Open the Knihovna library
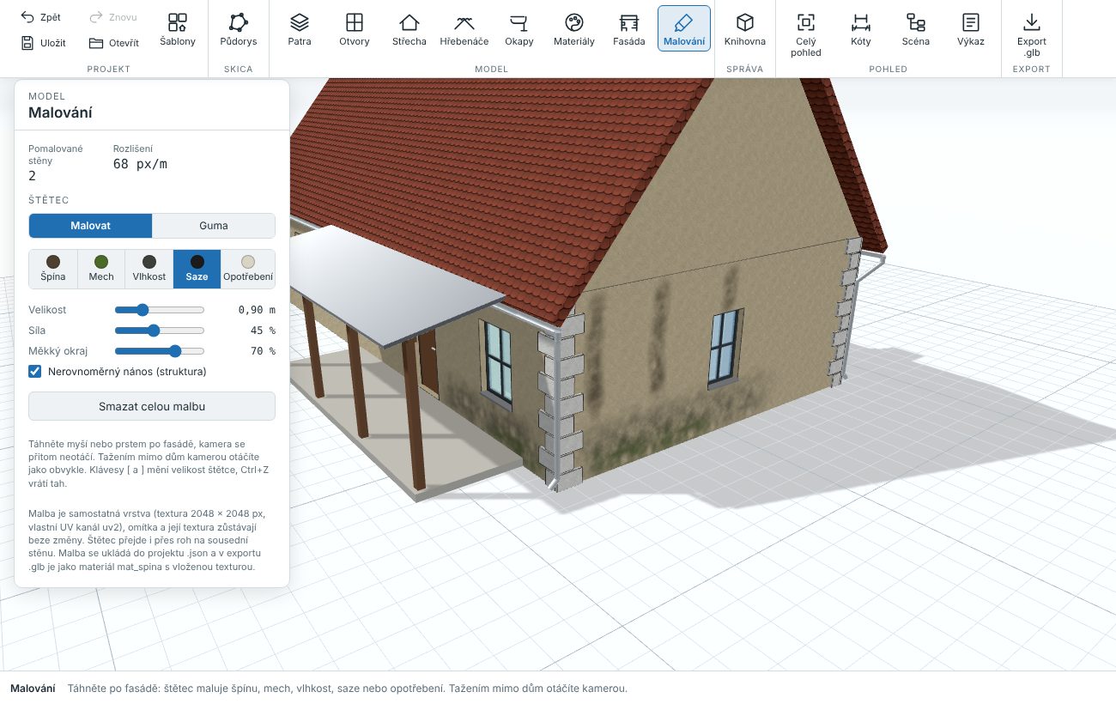This screenshot has width=1116, height=704. 745,28
